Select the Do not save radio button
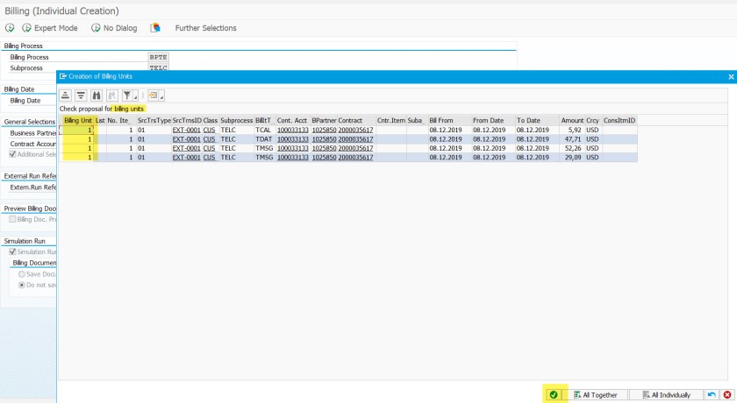737x403 pixels. coord(22,285)
